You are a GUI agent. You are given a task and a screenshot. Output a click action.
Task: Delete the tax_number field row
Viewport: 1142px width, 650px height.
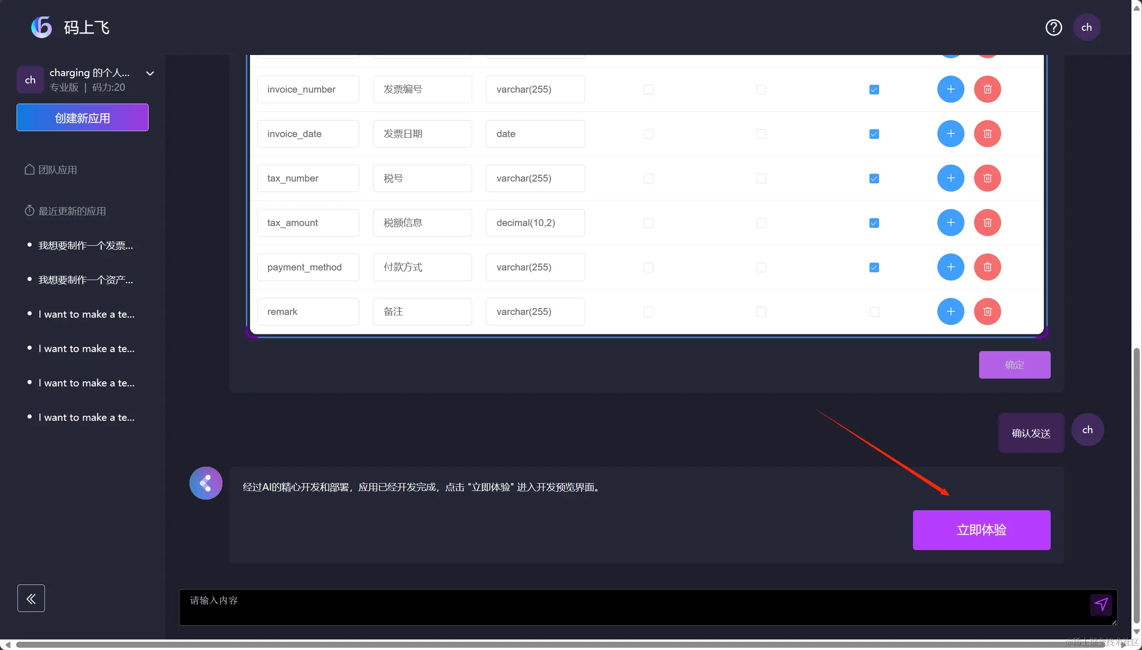pos(987,178)
